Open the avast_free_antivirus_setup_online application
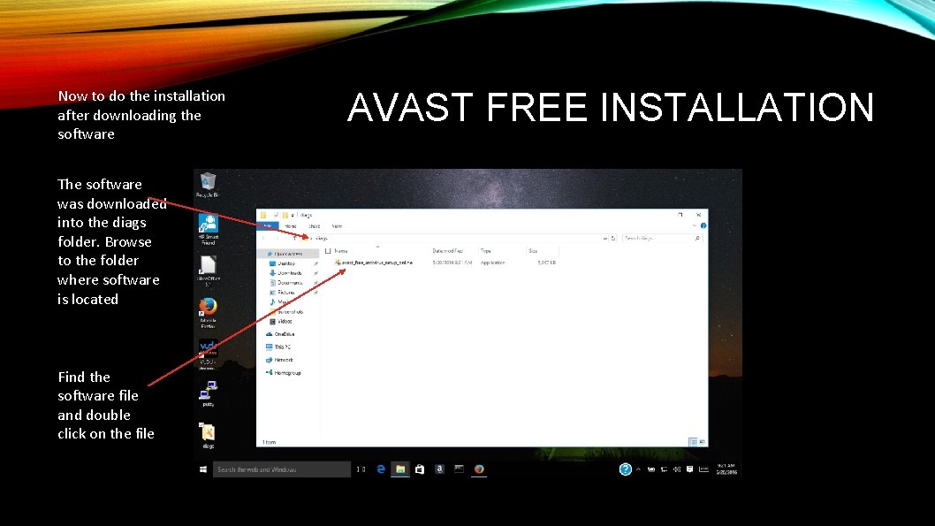 376,263
